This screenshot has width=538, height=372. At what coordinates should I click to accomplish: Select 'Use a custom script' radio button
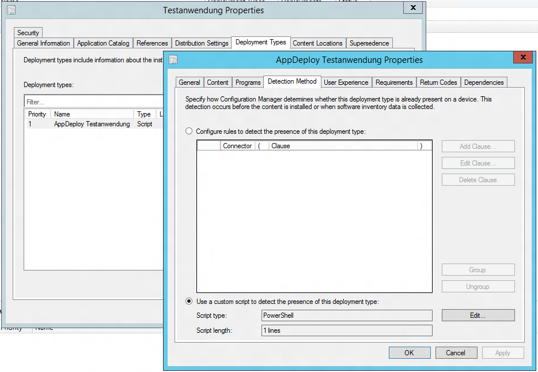tap(189, 301)
